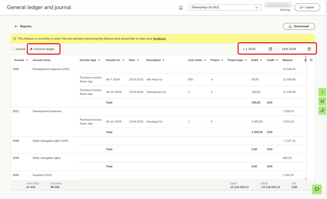Open the green megaphone announcements tab
The image size is (327, 199).
322,101
